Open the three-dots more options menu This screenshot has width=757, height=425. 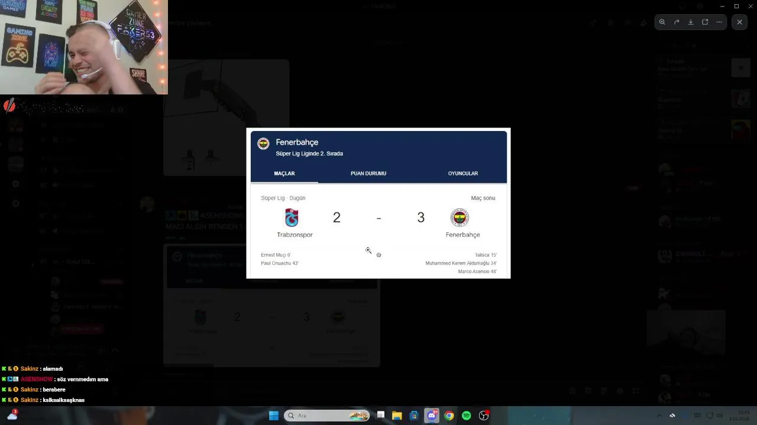pos(719,22)
